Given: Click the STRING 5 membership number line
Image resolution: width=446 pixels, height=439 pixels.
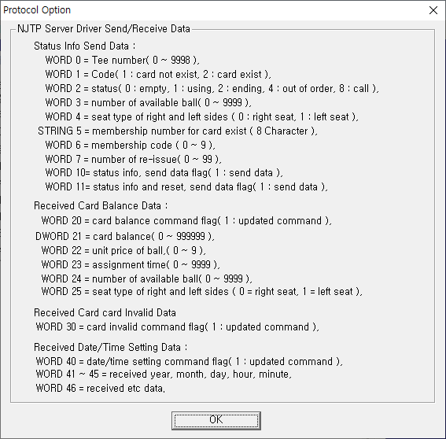Looking at the screenshot, I should point(178,131).
